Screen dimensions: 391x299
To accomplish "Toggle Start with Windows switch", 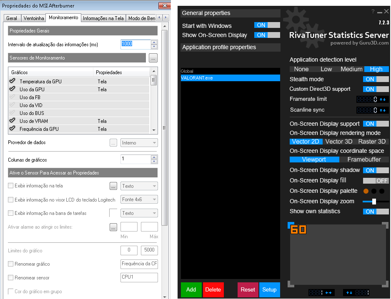I will click(x=267, y=25).
